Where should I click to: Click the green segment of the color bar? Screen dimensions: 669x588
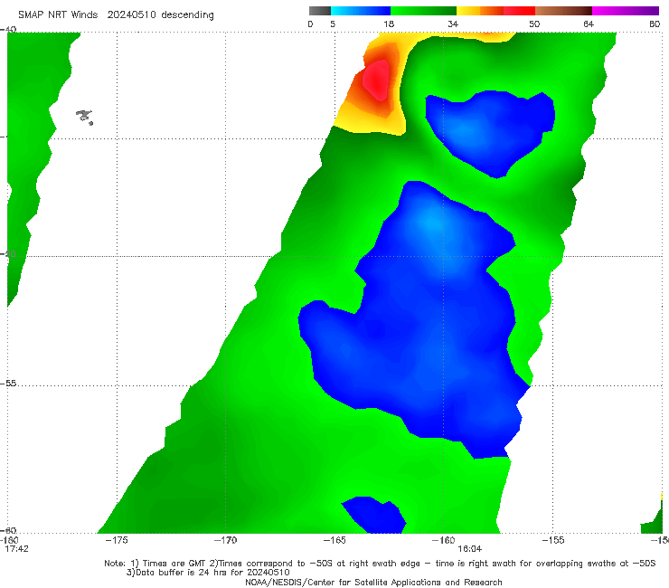(424, 11)
